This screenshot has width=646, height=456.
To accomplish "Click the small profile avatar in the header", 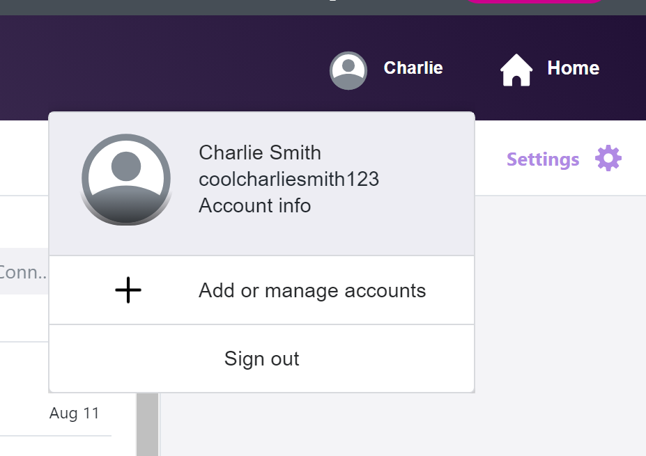I will (x=348, y=70).
